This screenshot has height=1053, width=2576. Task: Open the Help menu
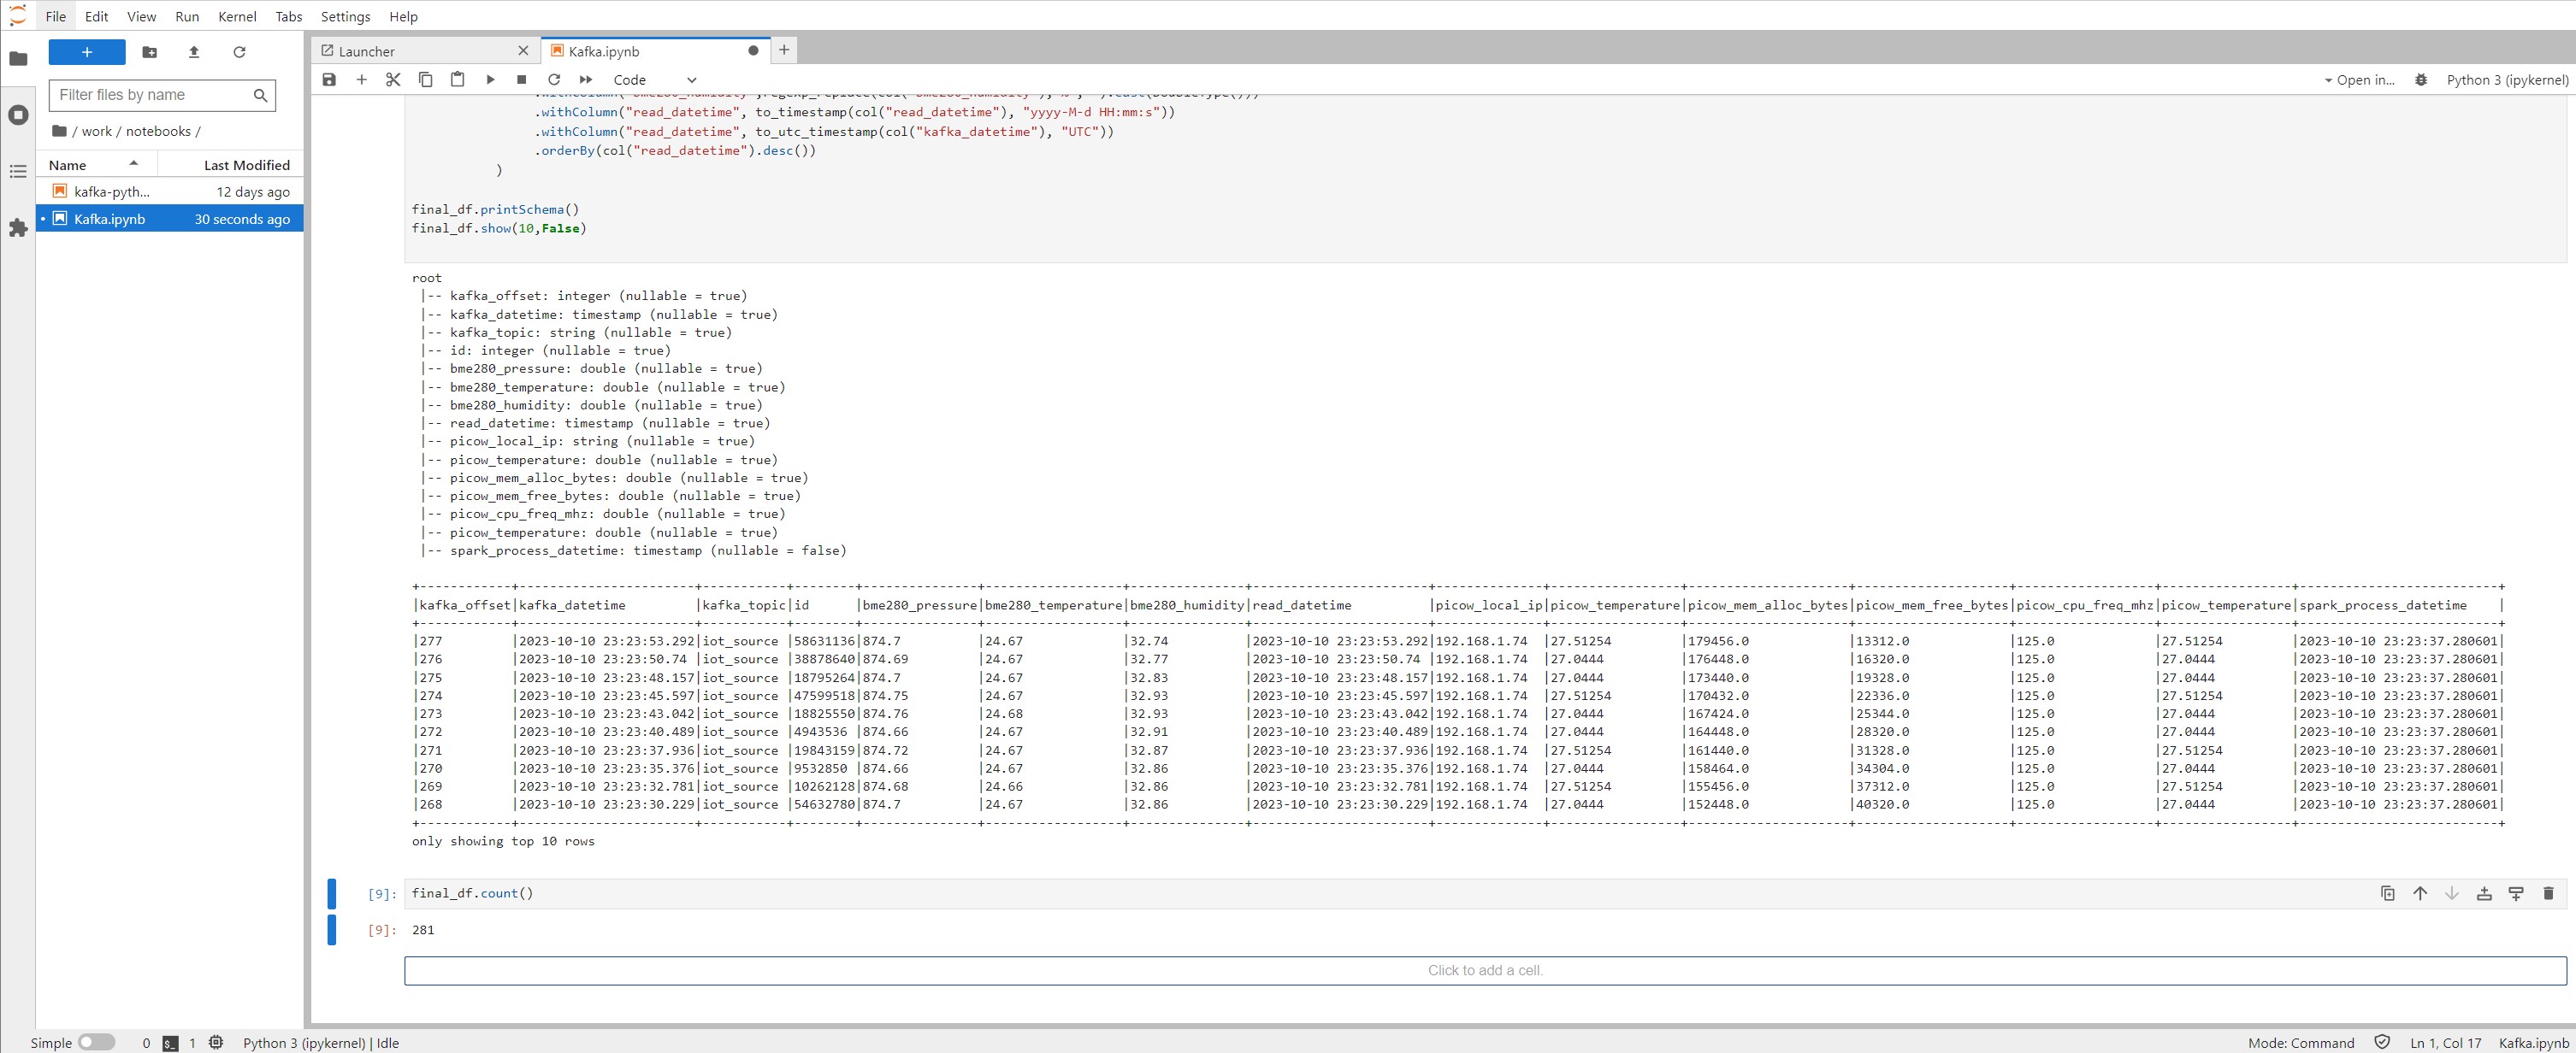pyautogui.click(x=403, y=16)
